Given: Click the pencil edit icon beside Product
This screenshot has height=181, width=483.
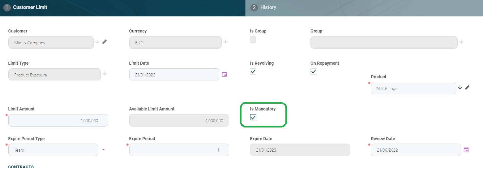Looking at the screenshot, I should [x=467, y=87].
